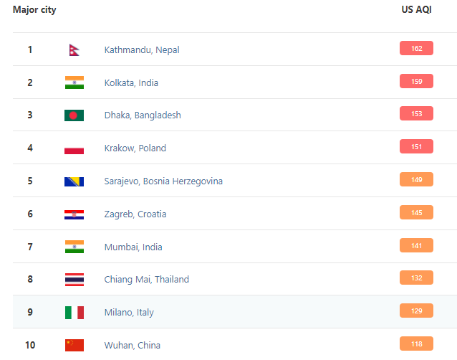This screenshot has height=360, width=457.
Task: Open the Mumbai, India city link
Action: [133, 247]
